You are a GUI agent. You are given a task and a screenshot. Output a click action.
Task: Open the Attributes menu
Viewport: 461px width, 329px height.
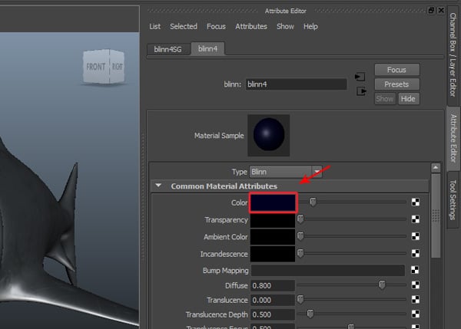pos(250,26)
